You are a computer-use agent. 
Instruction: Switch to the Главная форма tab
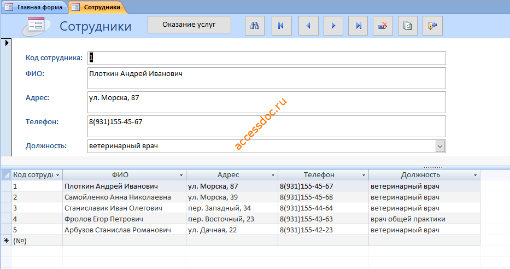[x=34, y=7]
